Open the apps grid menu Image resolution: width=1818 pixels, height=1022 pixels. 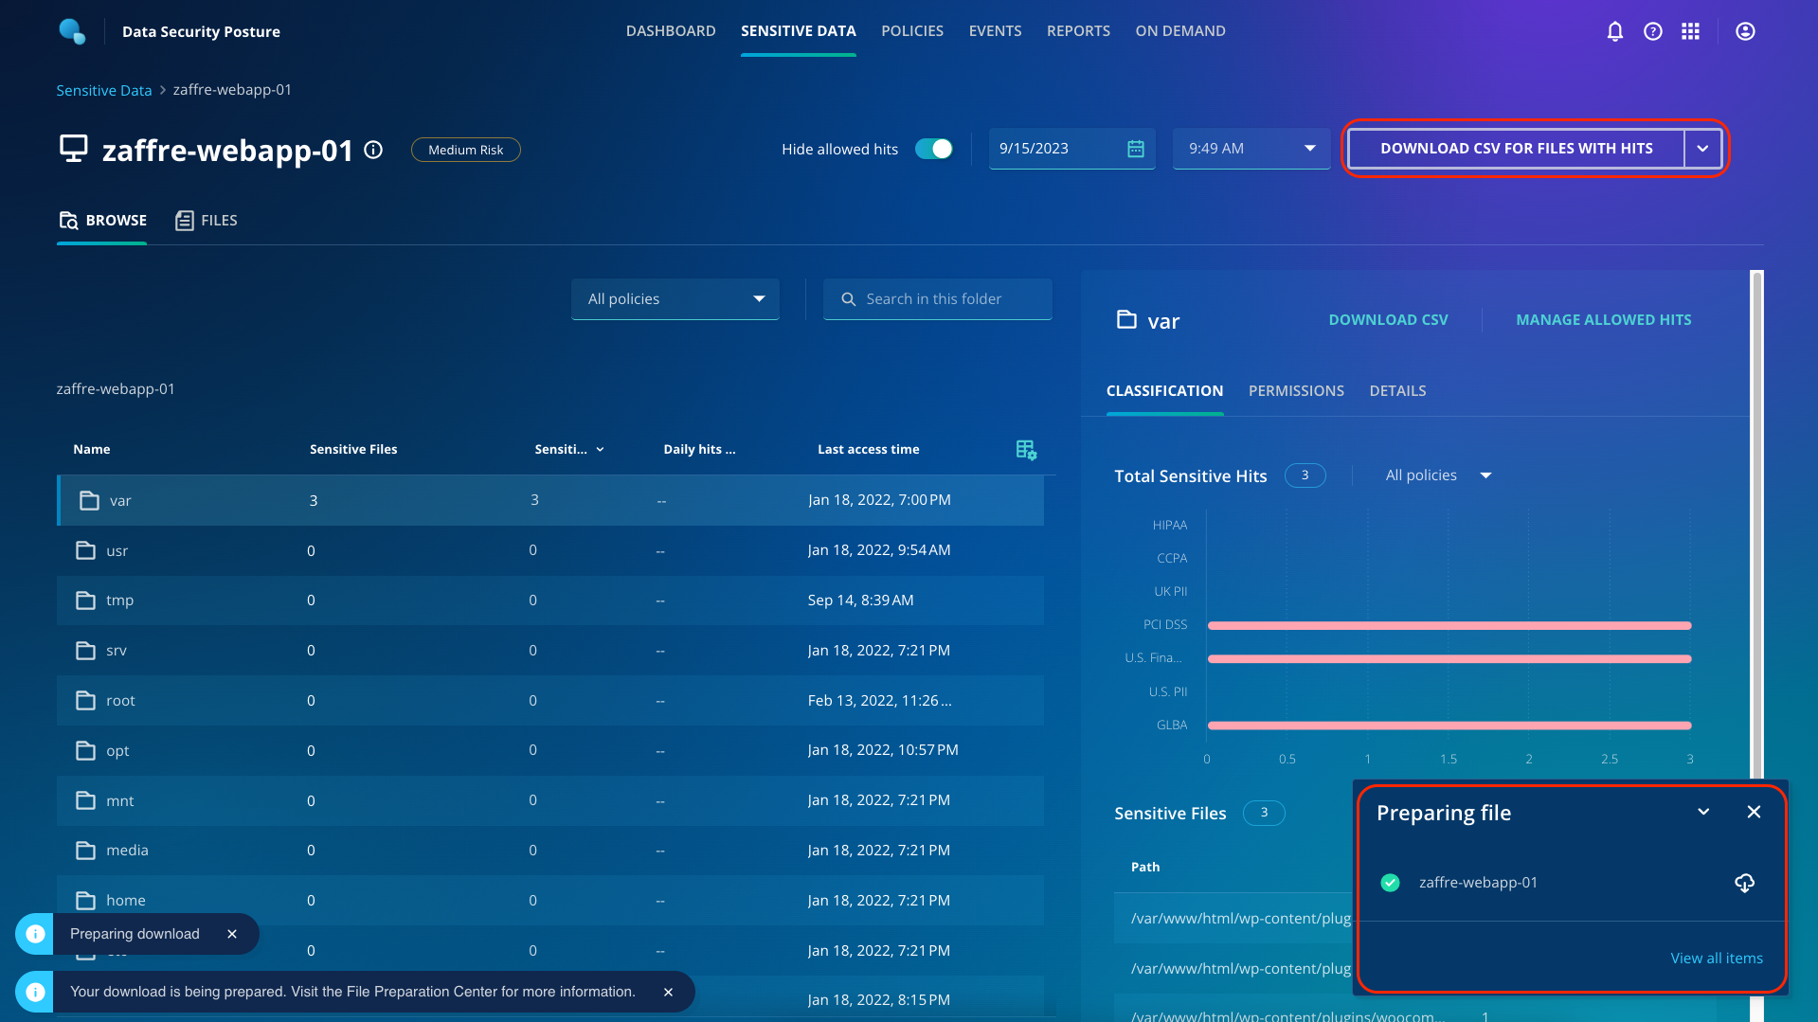[1690, 31]
